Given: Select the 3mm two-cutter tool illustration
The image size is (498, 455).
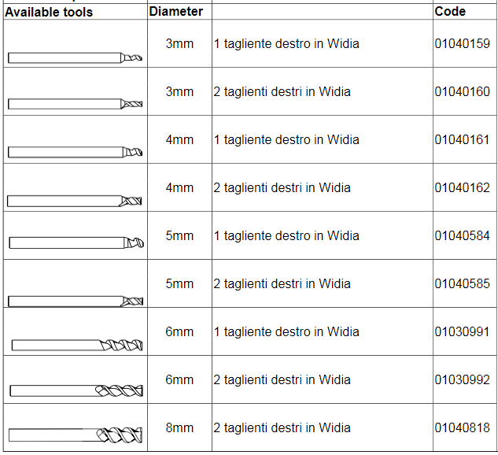Looking at the screenshot, I should (75, 104).
